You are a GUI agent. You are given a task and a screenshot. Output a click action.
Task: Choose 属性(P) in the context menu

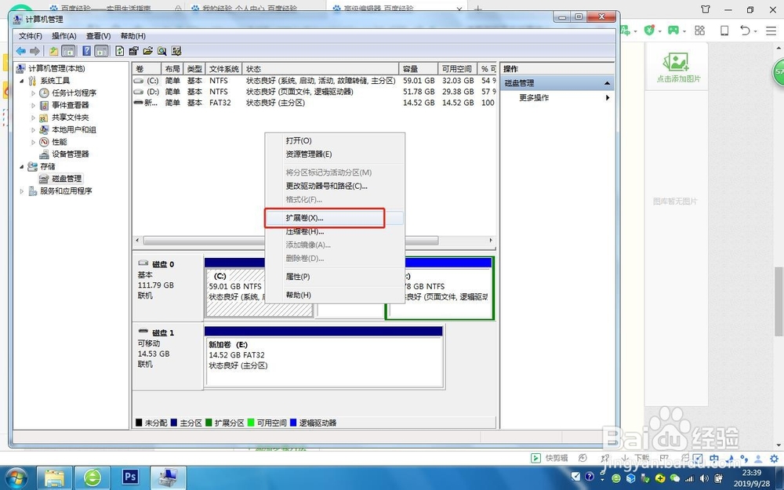click(334, 277)
